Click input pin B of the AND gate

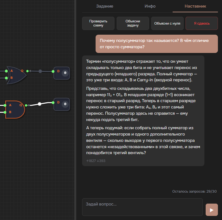point(5,112)
